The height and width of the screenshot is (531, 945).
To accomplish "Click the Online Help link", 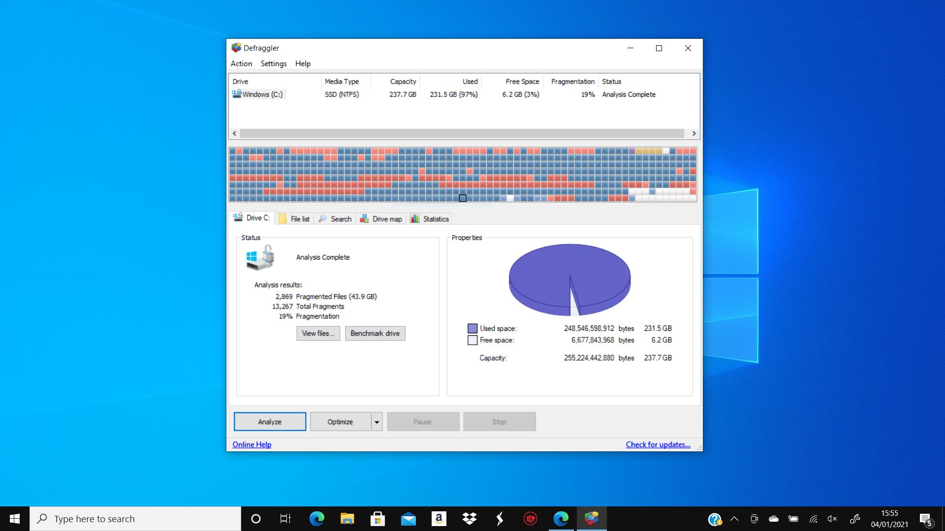I will 252,444.
